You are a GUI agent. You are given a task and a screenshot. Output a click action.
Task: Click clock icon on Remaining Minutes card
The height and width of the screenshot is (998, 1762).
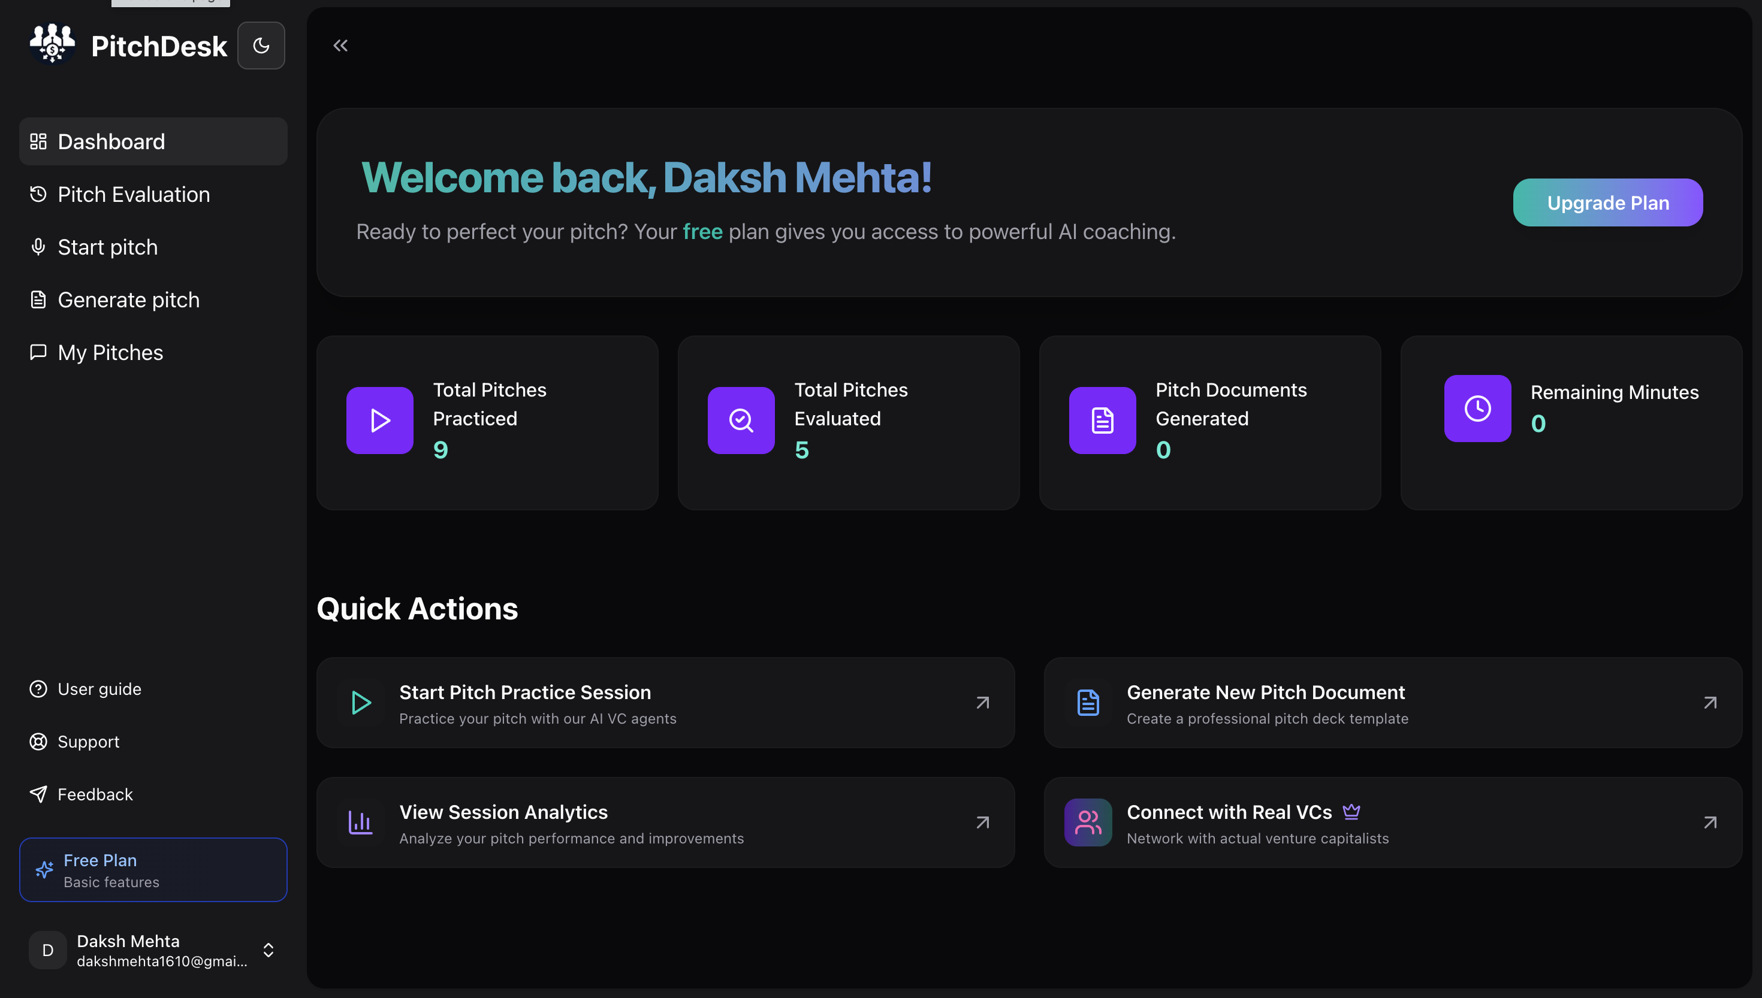(x=1477, y=409)
